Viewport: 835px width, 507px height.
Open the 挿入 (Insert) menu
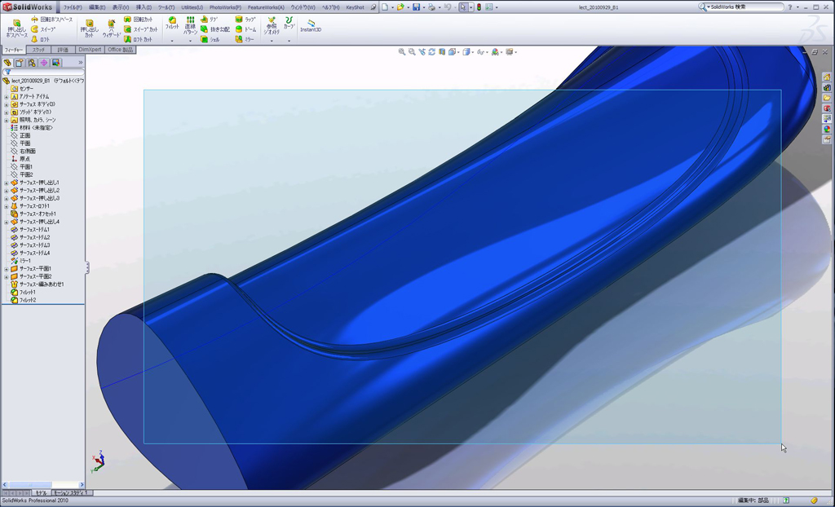[x=144, y=7]
